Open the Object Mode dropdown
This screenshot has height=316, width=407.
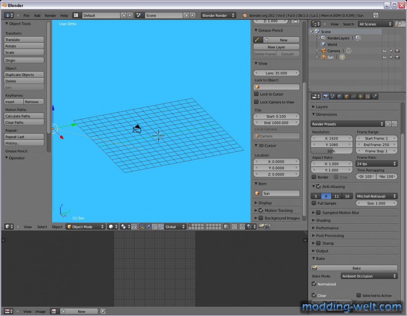[x=85, y=227]
